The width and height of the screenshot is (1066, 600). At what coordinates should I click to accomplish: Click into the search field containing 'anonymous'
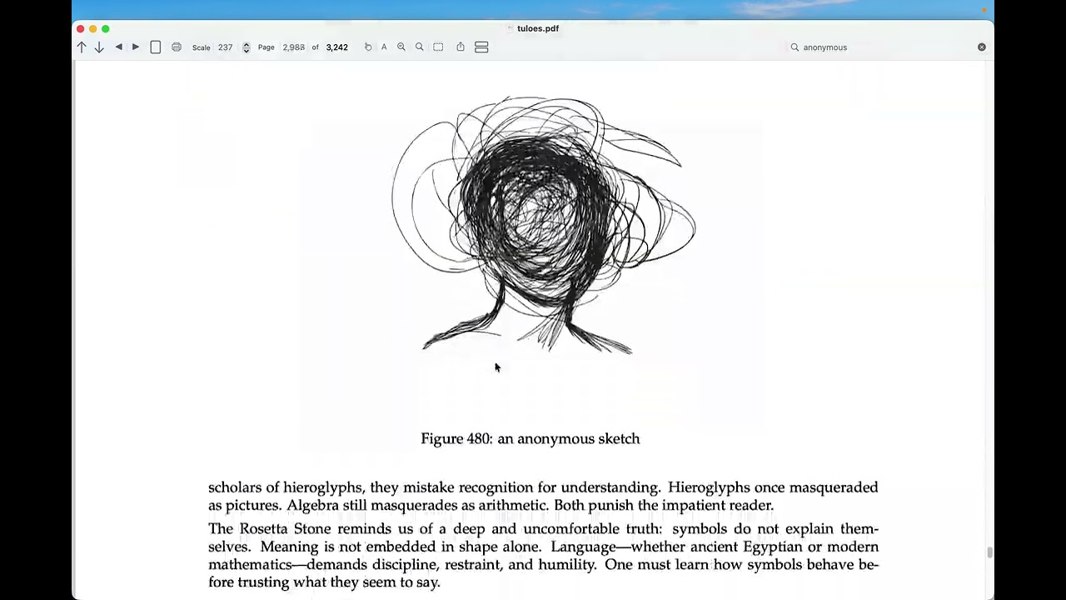887,47
